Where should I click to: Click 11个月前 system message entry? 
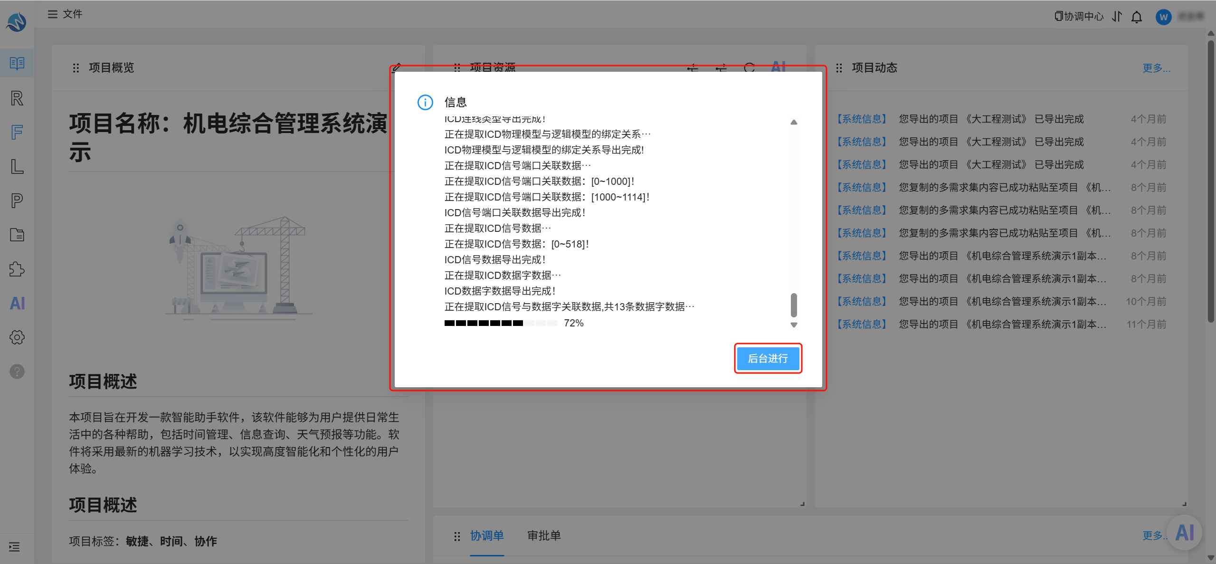1001,324
